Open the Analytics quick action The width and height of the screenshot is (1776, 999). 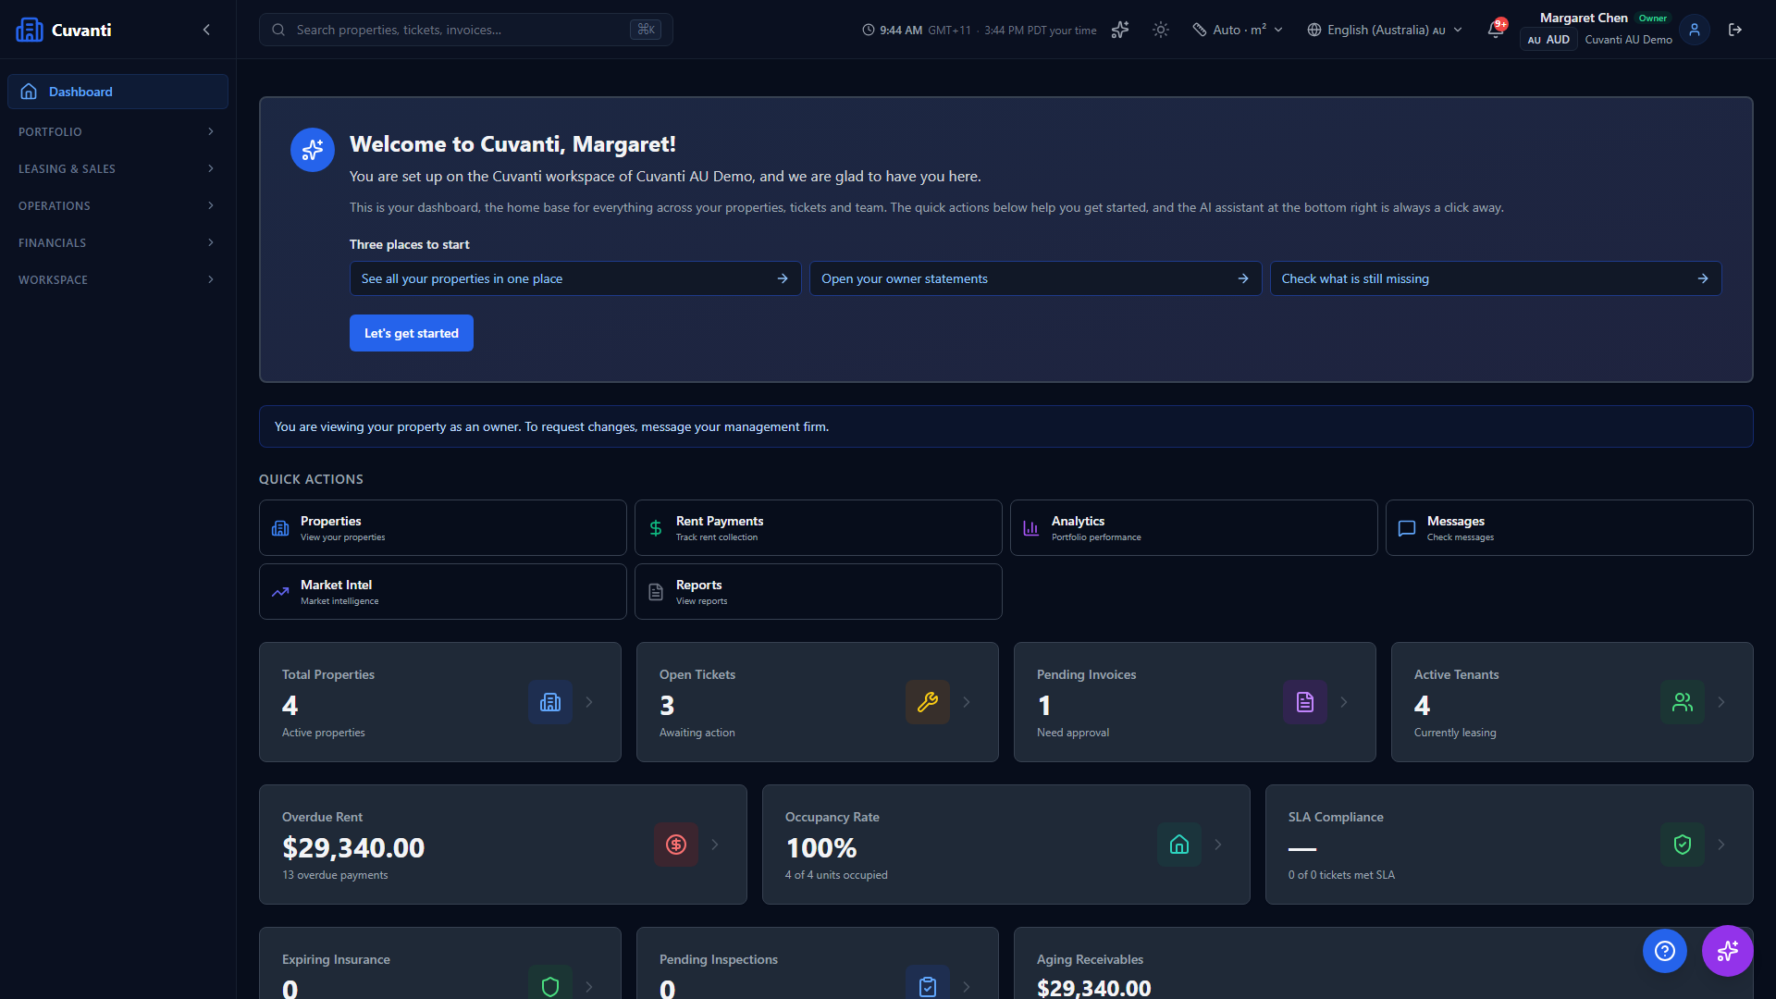coord(1194,528)
